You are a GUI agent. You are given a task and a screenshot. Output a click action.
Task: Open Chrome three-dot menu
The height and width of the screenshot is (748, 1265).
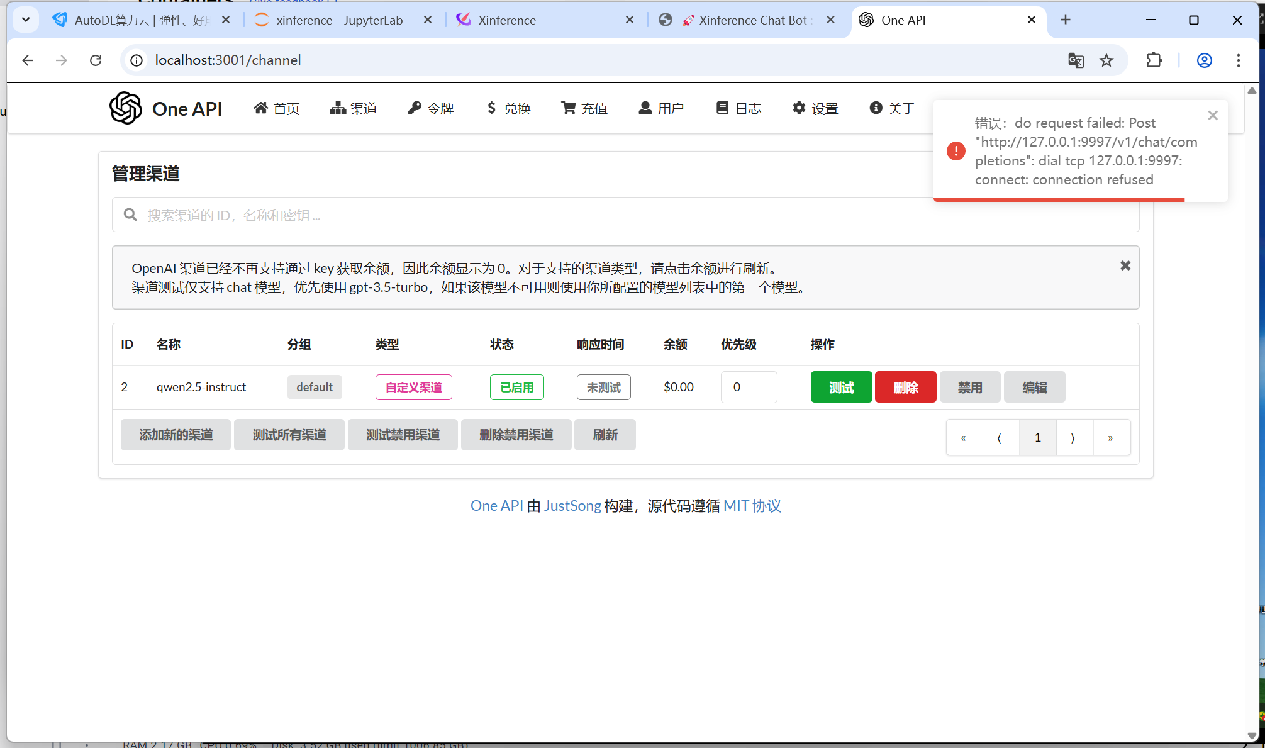(x=1238, y=60)
